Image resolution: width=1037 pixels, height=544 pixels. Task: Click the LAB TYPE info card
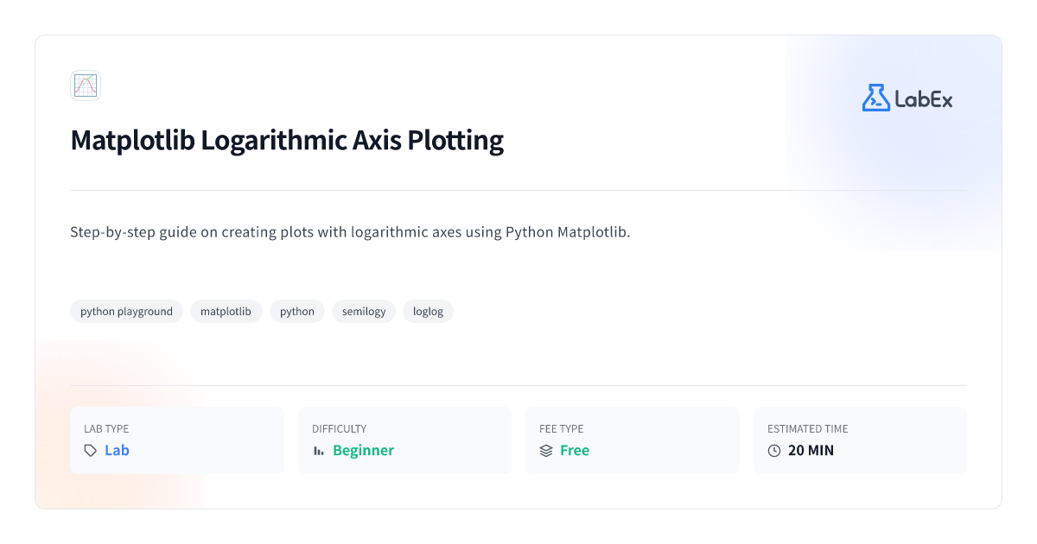[x=177, y=440]
